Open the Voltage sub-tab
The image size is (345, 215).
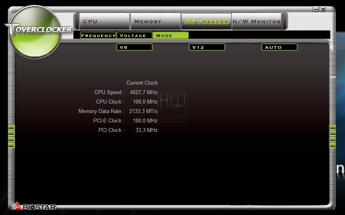[x=134, y=35]
